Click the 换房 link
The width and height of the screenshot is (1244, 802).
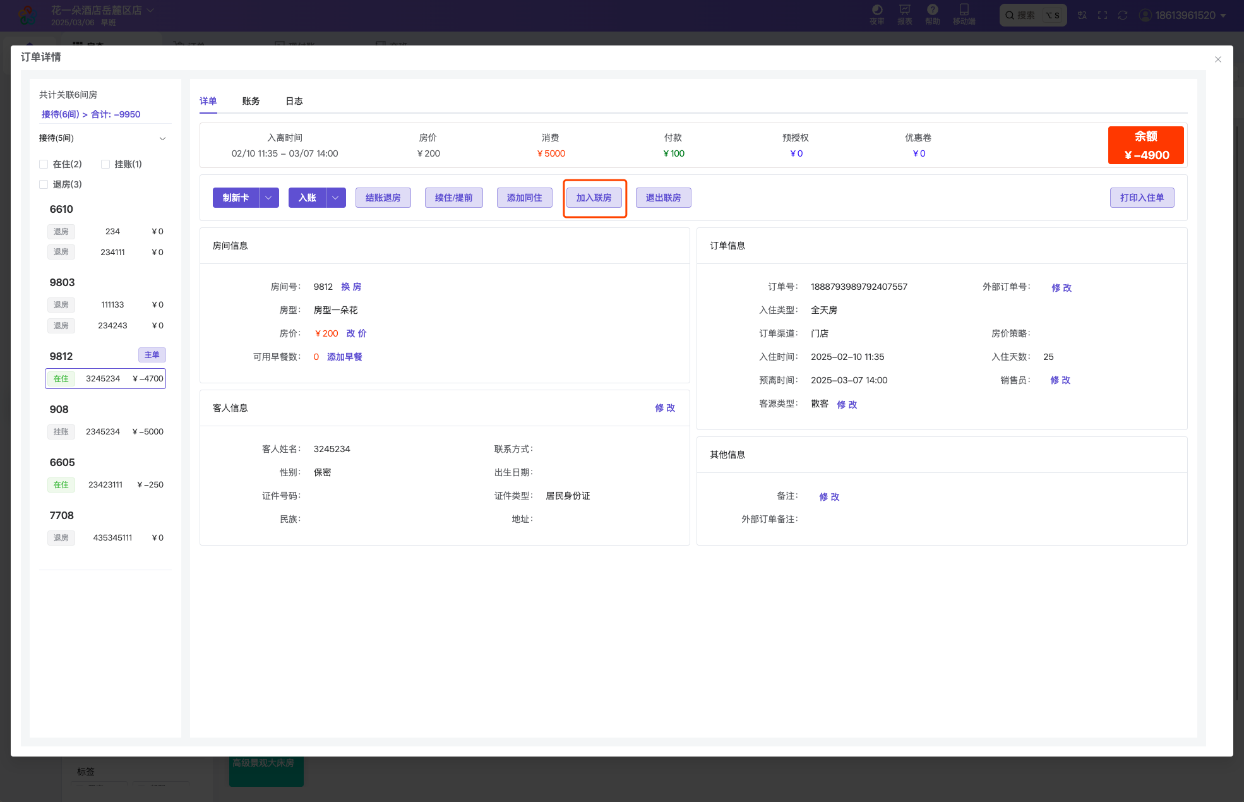pyautogui.click(x=351, y=287)
